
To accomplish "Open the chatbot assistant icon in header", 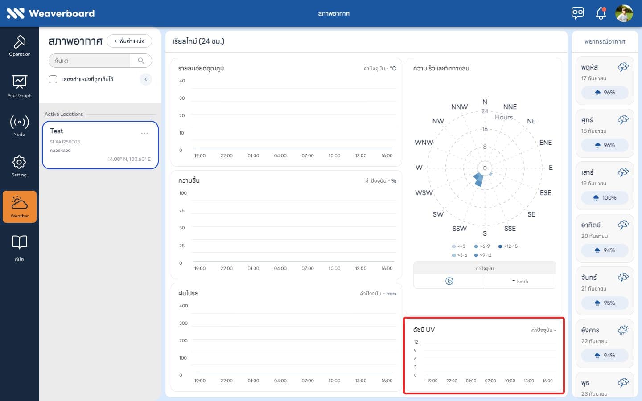I will coord(578,13).
